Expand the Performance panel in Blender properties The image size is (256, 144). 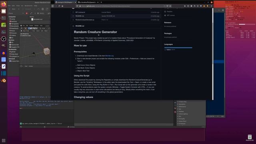click(182, 107)
